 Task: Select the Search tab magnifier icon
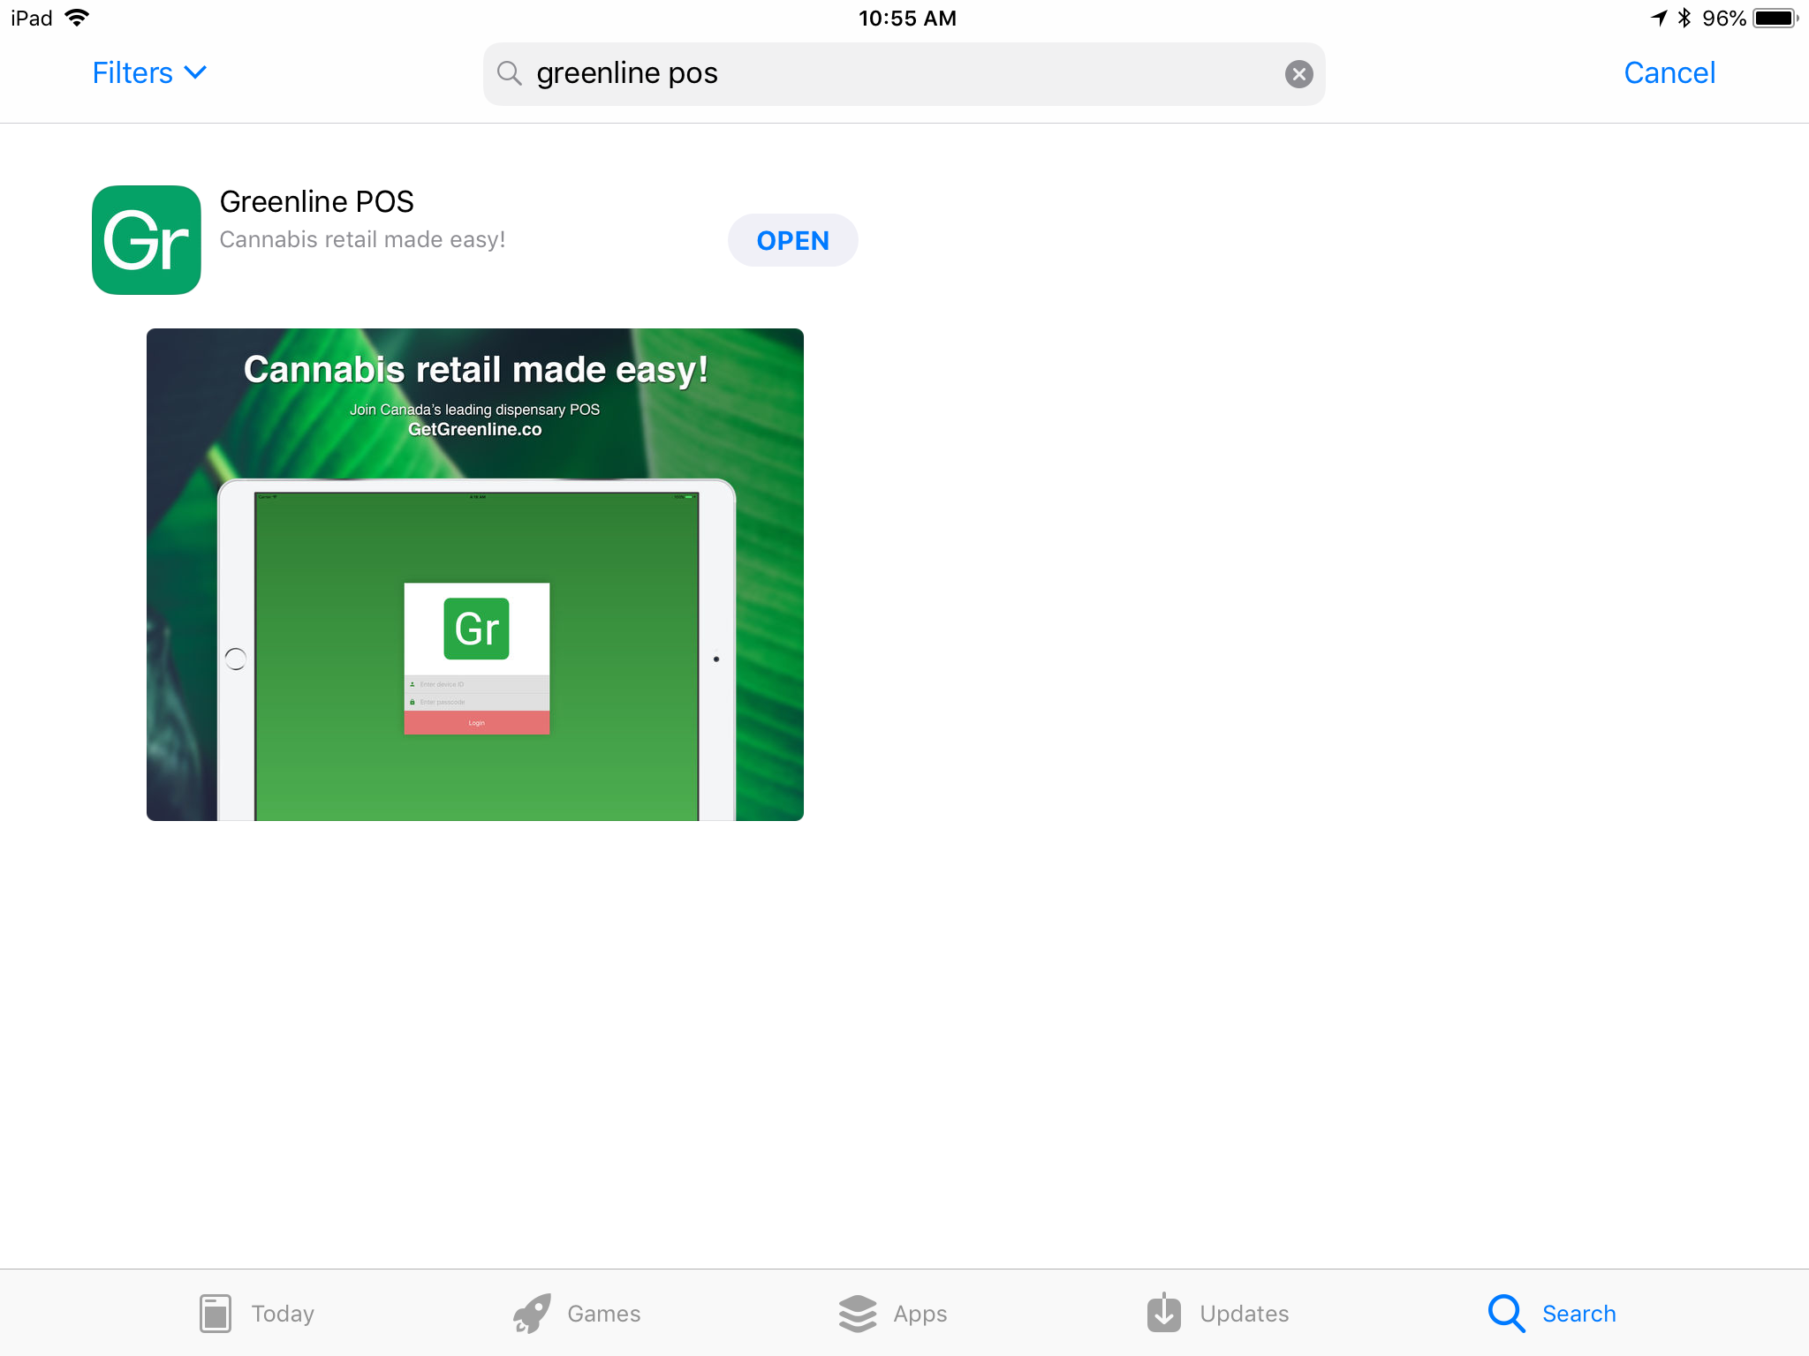(1505, 1313)
